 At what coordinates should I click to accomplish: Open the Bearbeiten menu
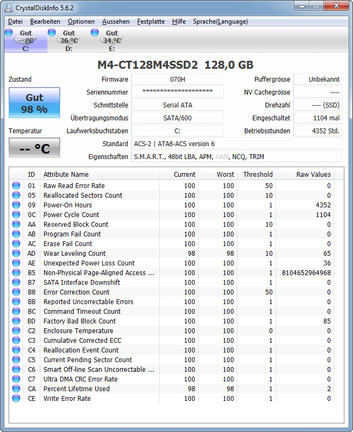pos(45,21)
